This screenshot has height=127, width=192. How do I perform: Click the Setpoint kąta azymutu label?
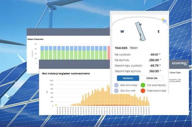128,71
